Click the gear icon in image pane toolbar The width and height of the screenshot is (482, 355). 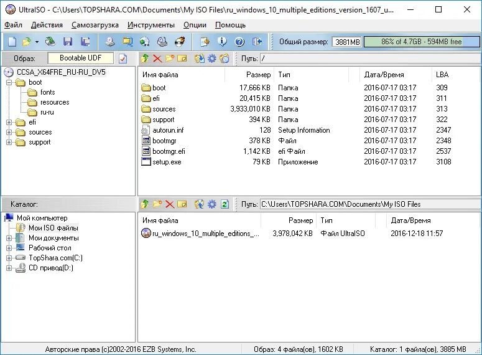212,58
